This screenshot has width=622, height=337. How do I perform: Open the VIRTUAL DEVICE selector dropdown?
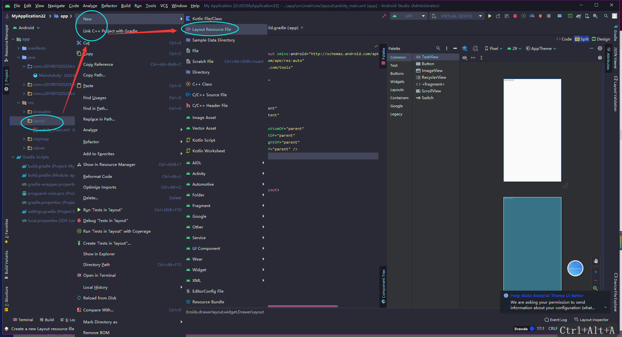tap(457, 16)
